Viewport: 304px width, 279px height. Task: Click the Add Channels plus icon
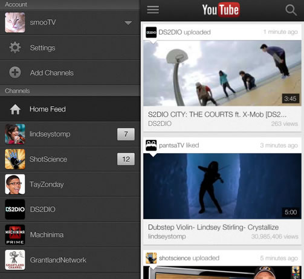pyautogui.click(x=15, y=73)
